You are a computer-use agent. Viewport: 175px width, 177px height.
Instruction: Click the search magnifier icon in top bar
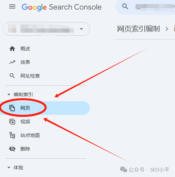(x=125, y=6)
